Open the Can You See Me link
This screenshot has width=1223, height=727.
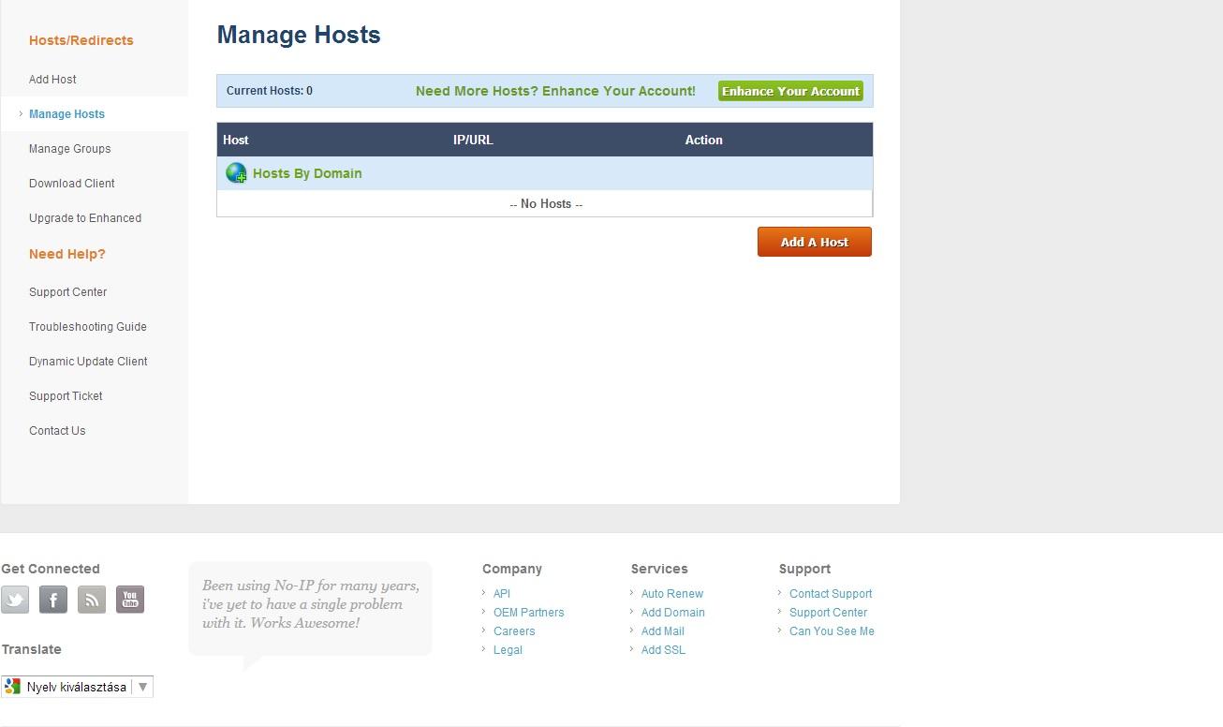832,631
